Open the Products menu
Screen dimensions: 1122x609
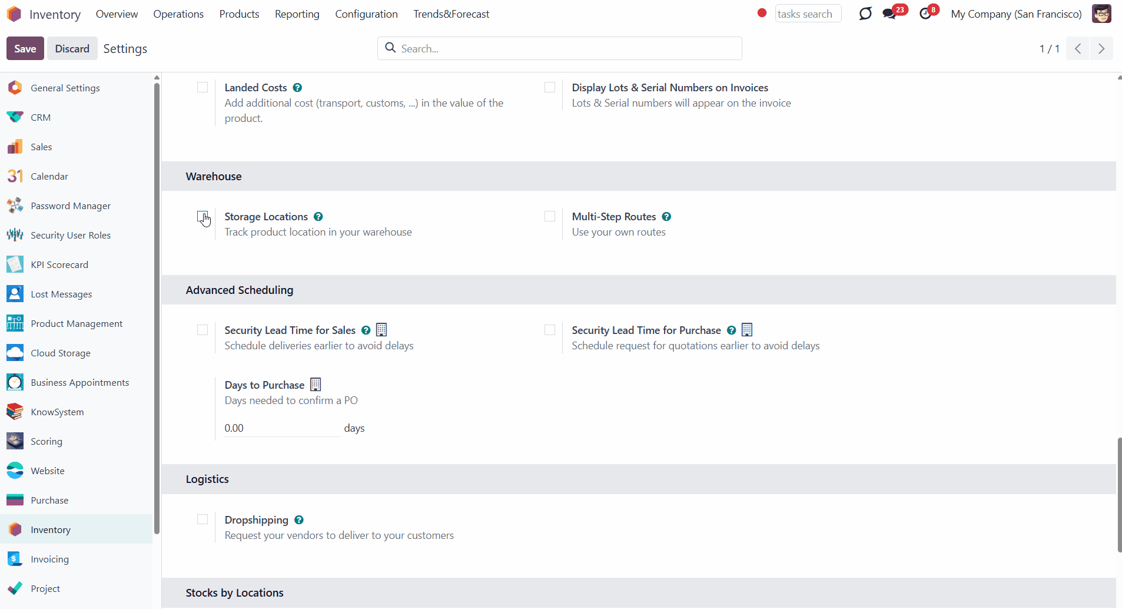(x=239, y=14)
